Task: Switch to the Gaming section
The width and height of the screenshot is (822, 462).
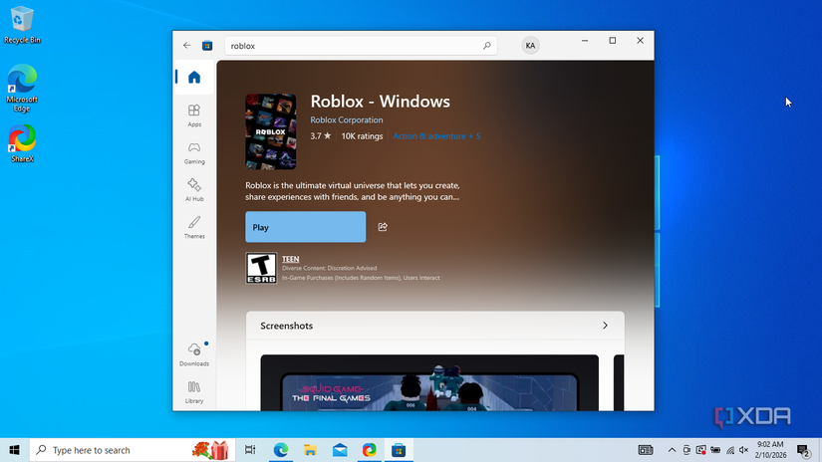Action: pos(194,153)
